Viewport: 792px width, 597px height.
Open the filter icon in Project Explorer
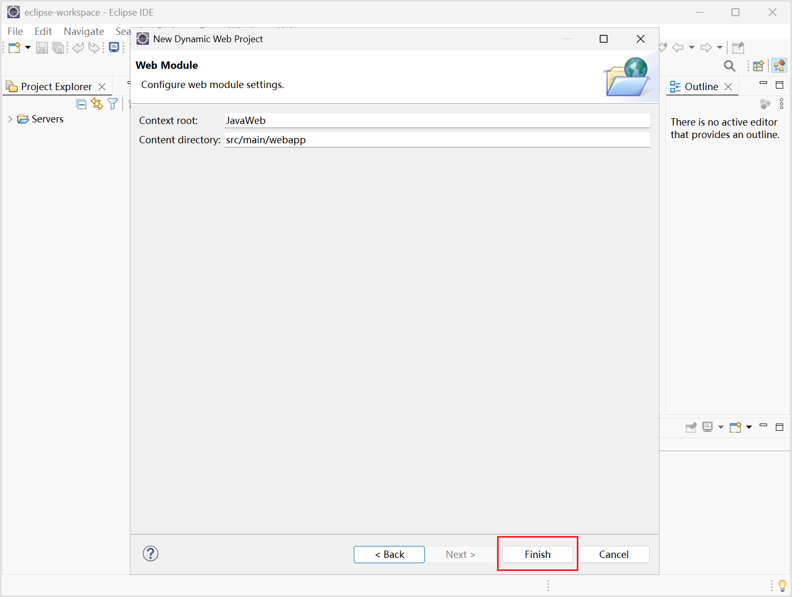(113, 104)
